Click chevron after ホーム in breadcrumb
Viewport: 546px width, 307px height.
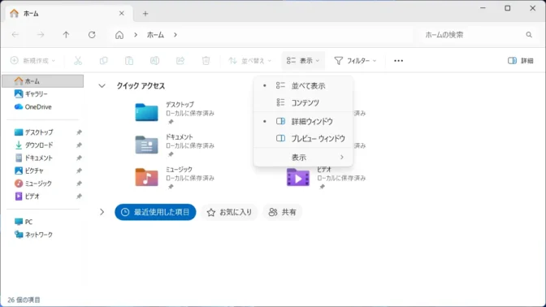point(175,35)
